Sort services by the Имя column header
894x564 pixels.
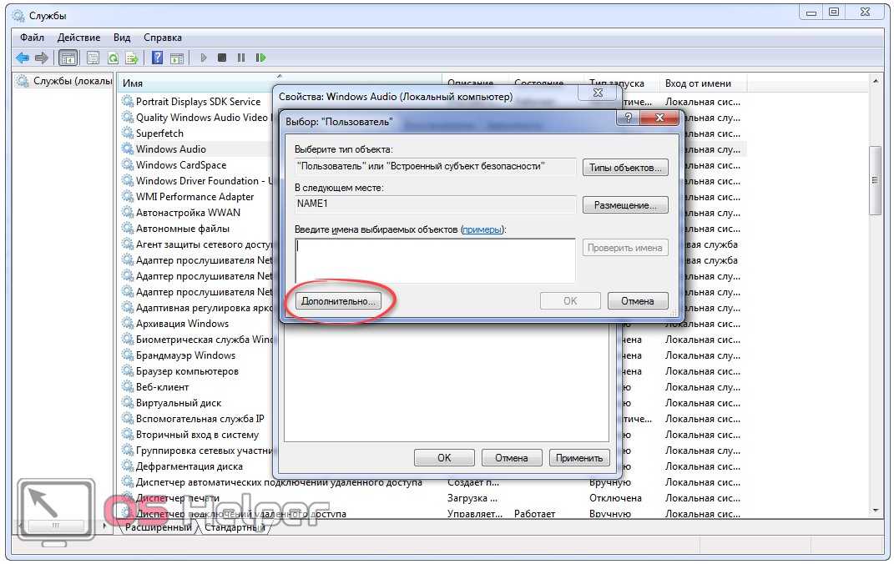click(280, 83)
